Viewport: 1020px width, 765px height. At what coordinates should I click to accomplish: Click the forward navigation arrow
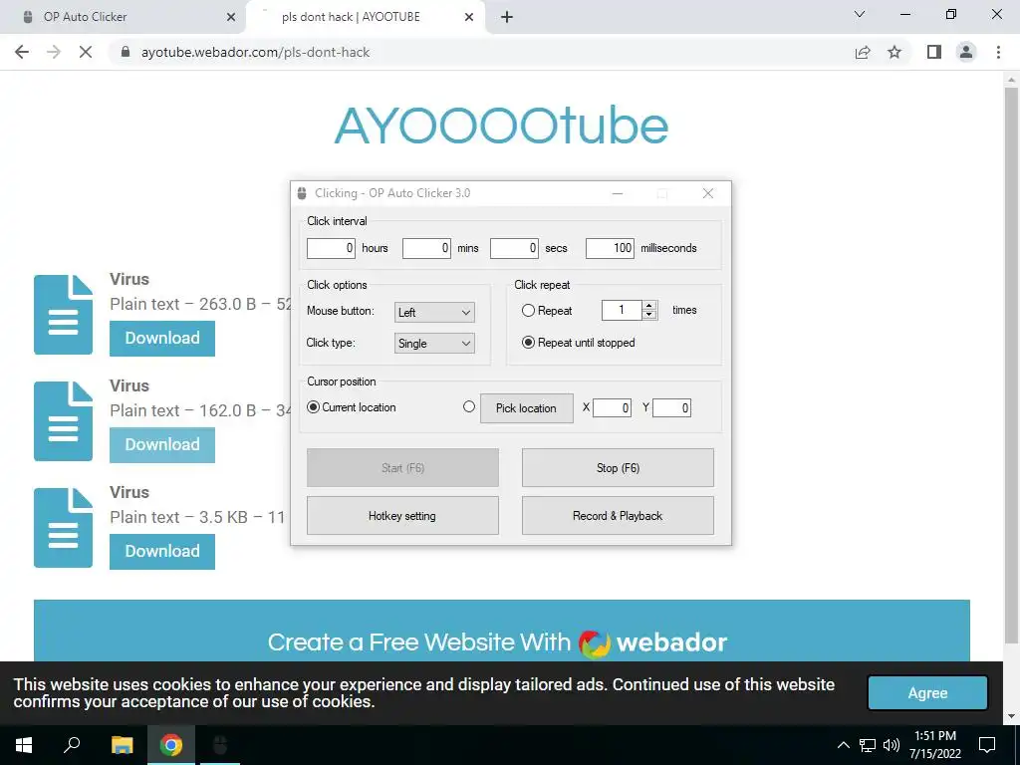54,52
